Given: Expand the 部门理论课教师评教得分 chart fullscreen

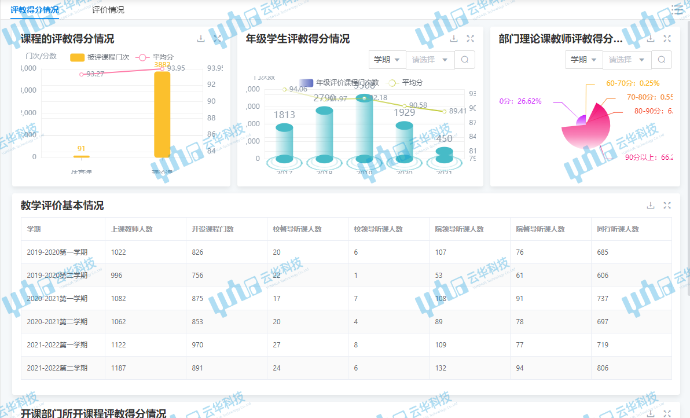Looking at the screenshot, I should tap(667, 39).
